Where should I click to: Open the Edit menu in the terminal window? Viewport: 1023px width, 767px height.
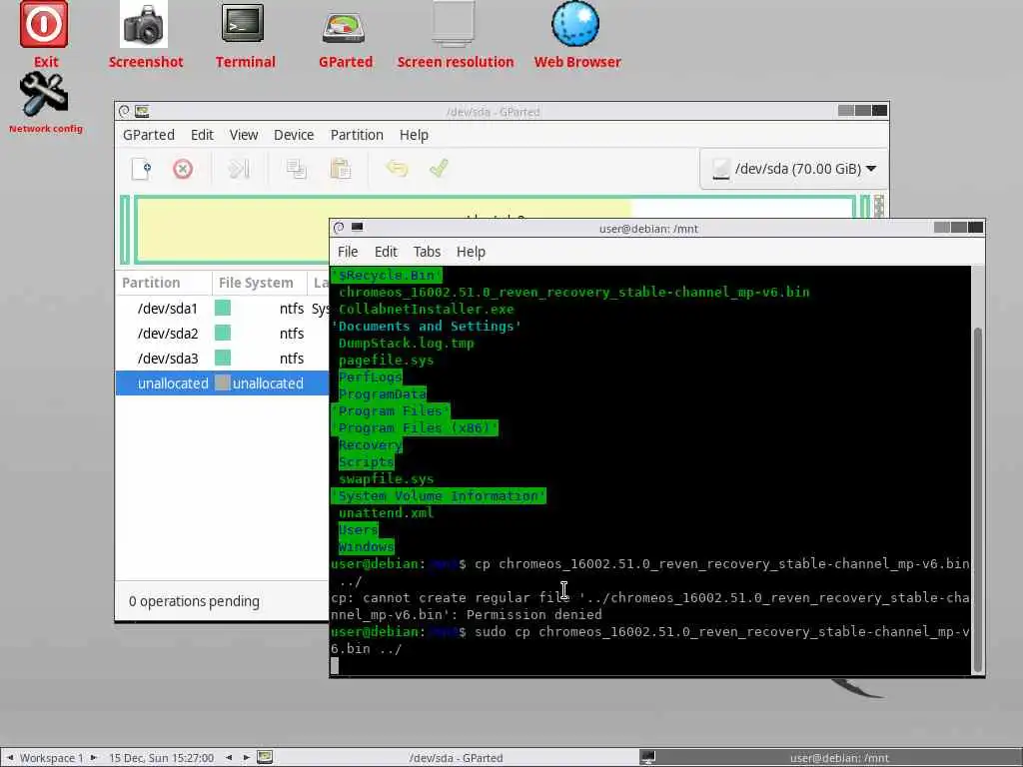[x=386, y=252]
